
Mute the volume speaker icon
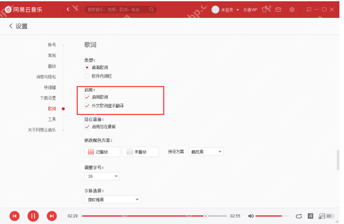point(251,216)
